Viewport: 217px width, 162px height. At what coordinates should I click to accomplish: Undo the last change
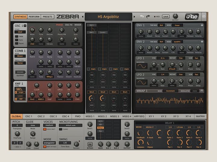[x=142, y=17]
